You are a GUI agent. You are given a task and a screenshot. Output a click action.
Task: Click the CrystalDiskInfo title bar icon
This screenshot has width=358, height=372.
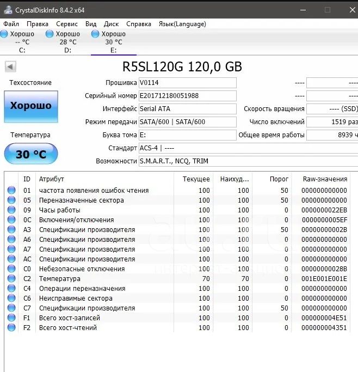point(8,10)
